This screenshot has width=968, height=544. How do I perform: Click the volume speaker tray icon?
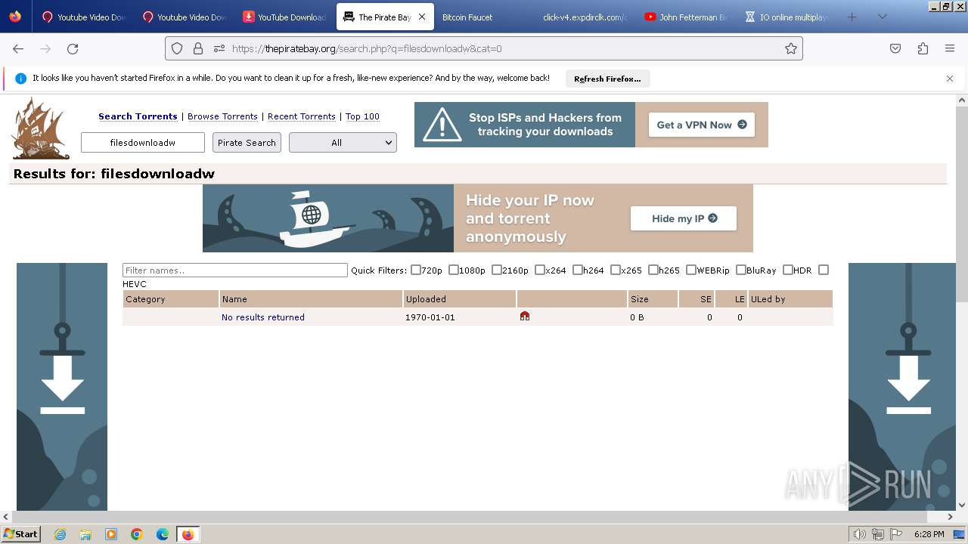860,534
